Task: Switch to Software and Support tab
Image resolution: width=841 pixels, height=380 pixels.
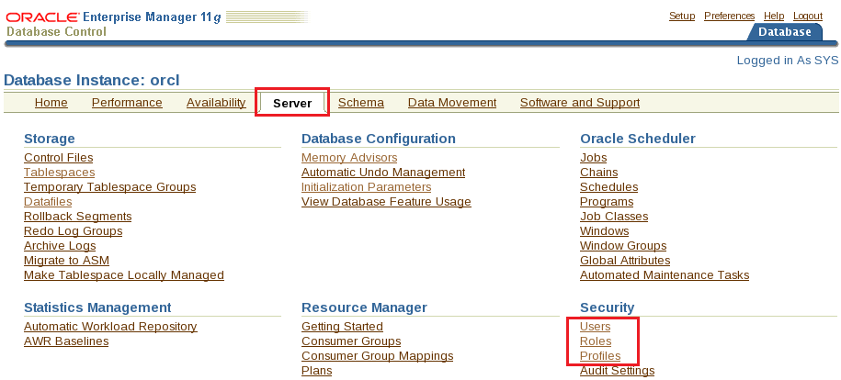Action: (x=580, y=103)
